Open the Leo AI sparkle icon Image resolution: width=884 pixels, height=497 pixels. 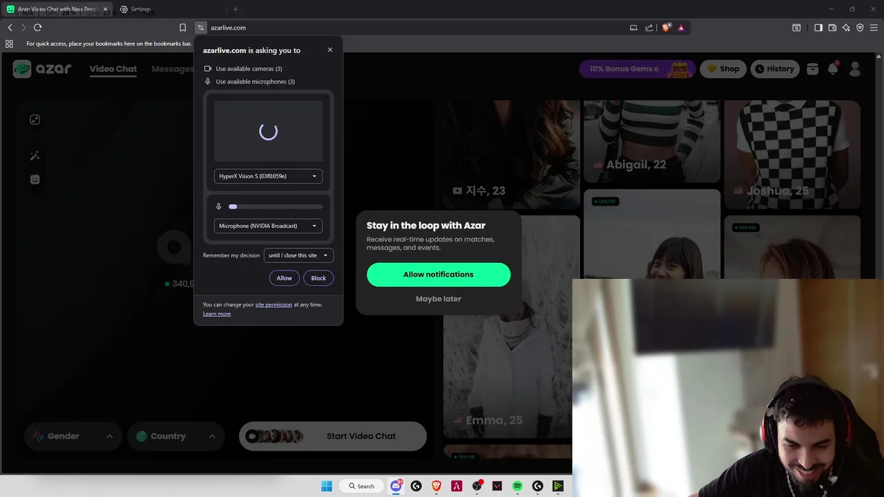click(847, 28)
